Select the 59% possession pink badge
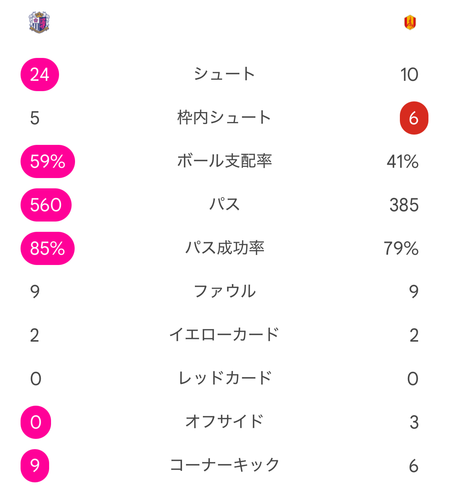The image size is (449, 498). point(48,161)
